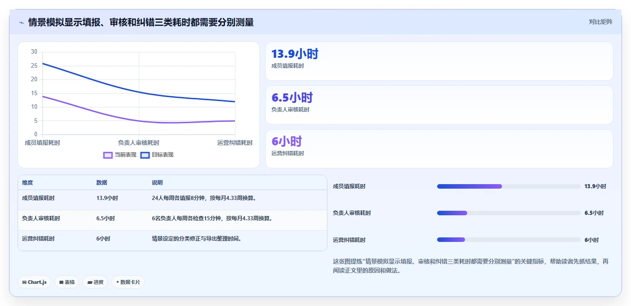Toggle the 当前表现 legend swatch

tap(108, 155)
